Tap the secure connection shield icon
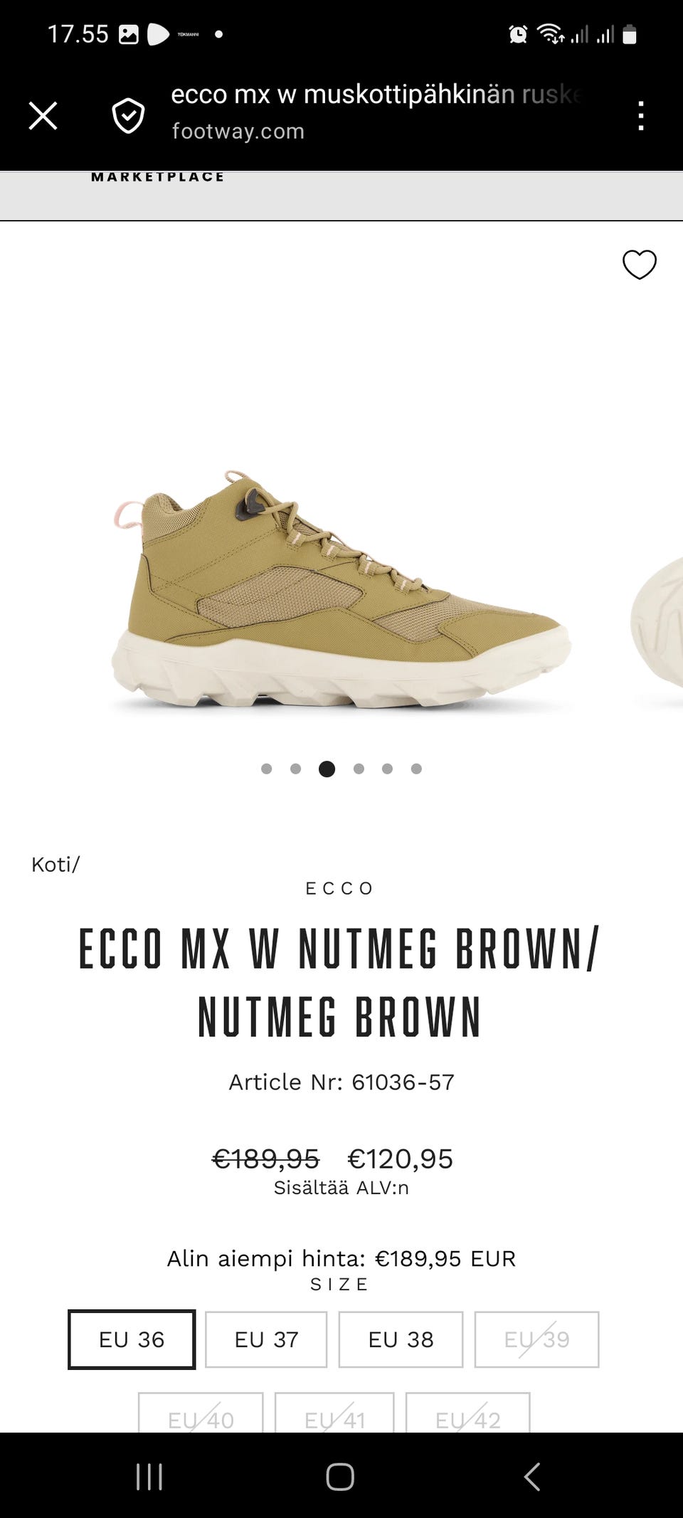This screenshot has height=1518, width=683. tap(128, 115)
